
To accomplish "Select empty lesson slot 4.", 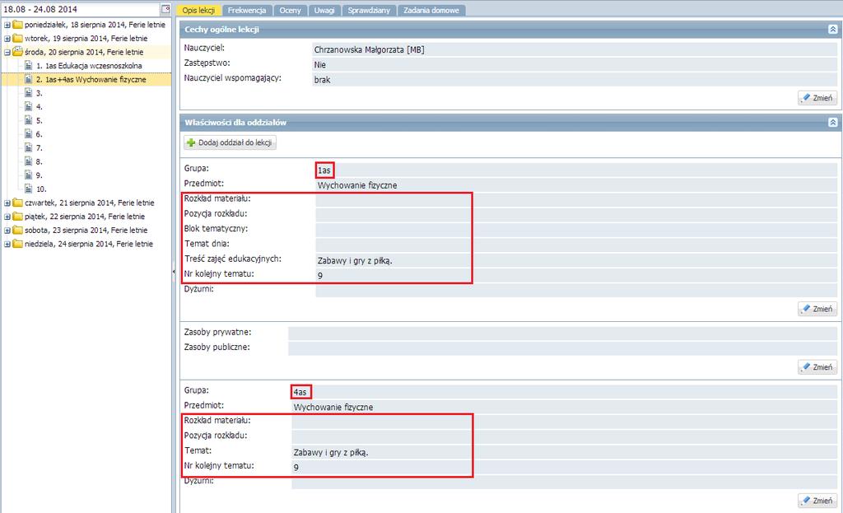I will (x=40, y=107).
